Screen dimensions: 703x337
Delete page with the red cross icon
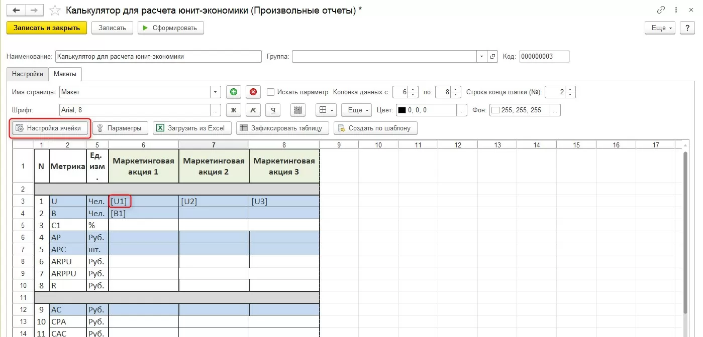tap(253, 92)
